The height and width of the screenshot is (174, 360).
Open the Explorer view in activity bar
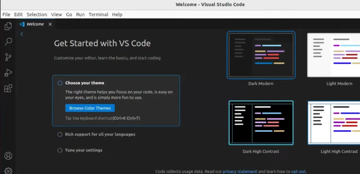pos(8,26)
